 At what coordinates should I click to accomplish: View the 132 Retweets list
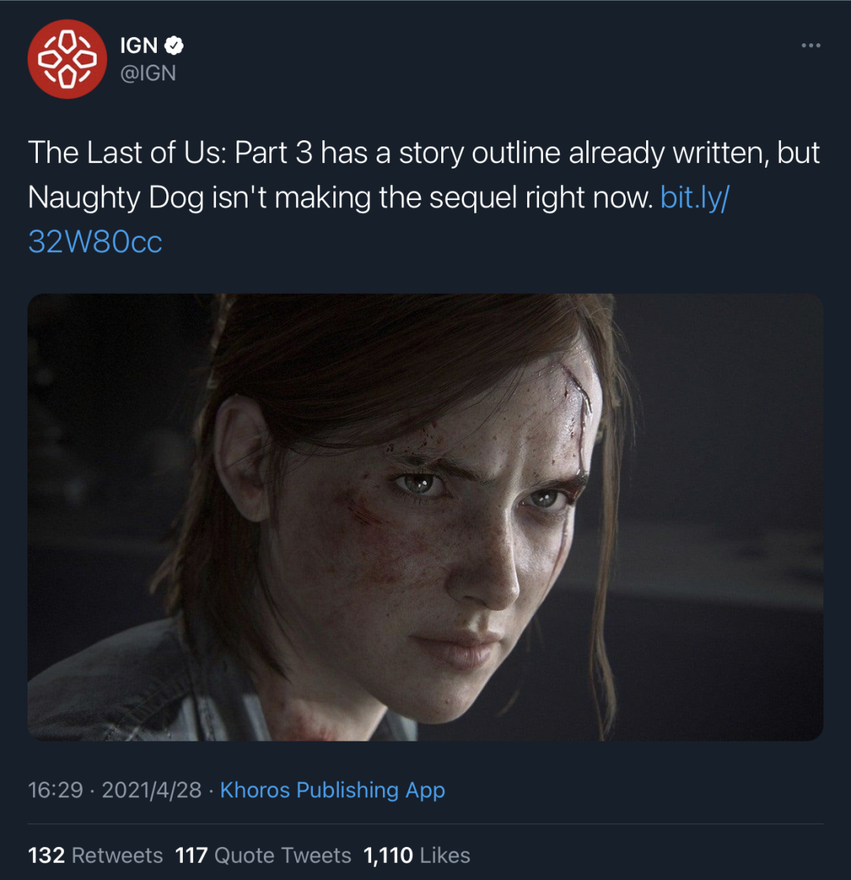pyautogui.click(x=95, y=856)
